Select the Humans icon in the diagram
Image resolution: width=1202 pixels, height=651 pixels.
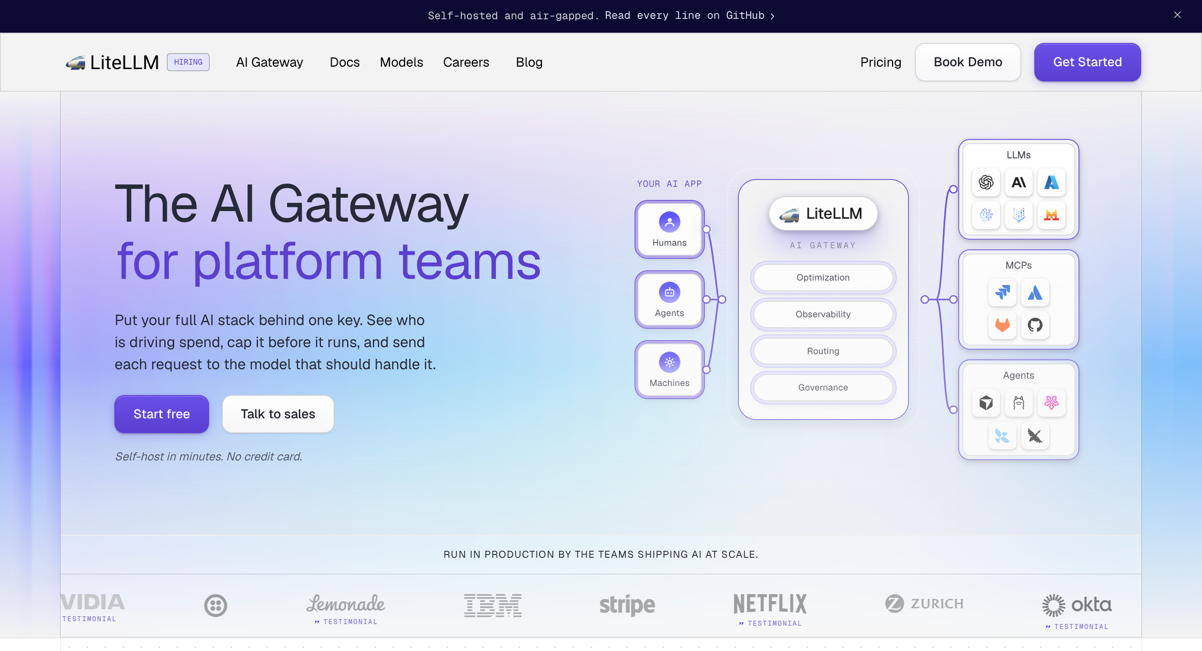[x=670, y=222]
